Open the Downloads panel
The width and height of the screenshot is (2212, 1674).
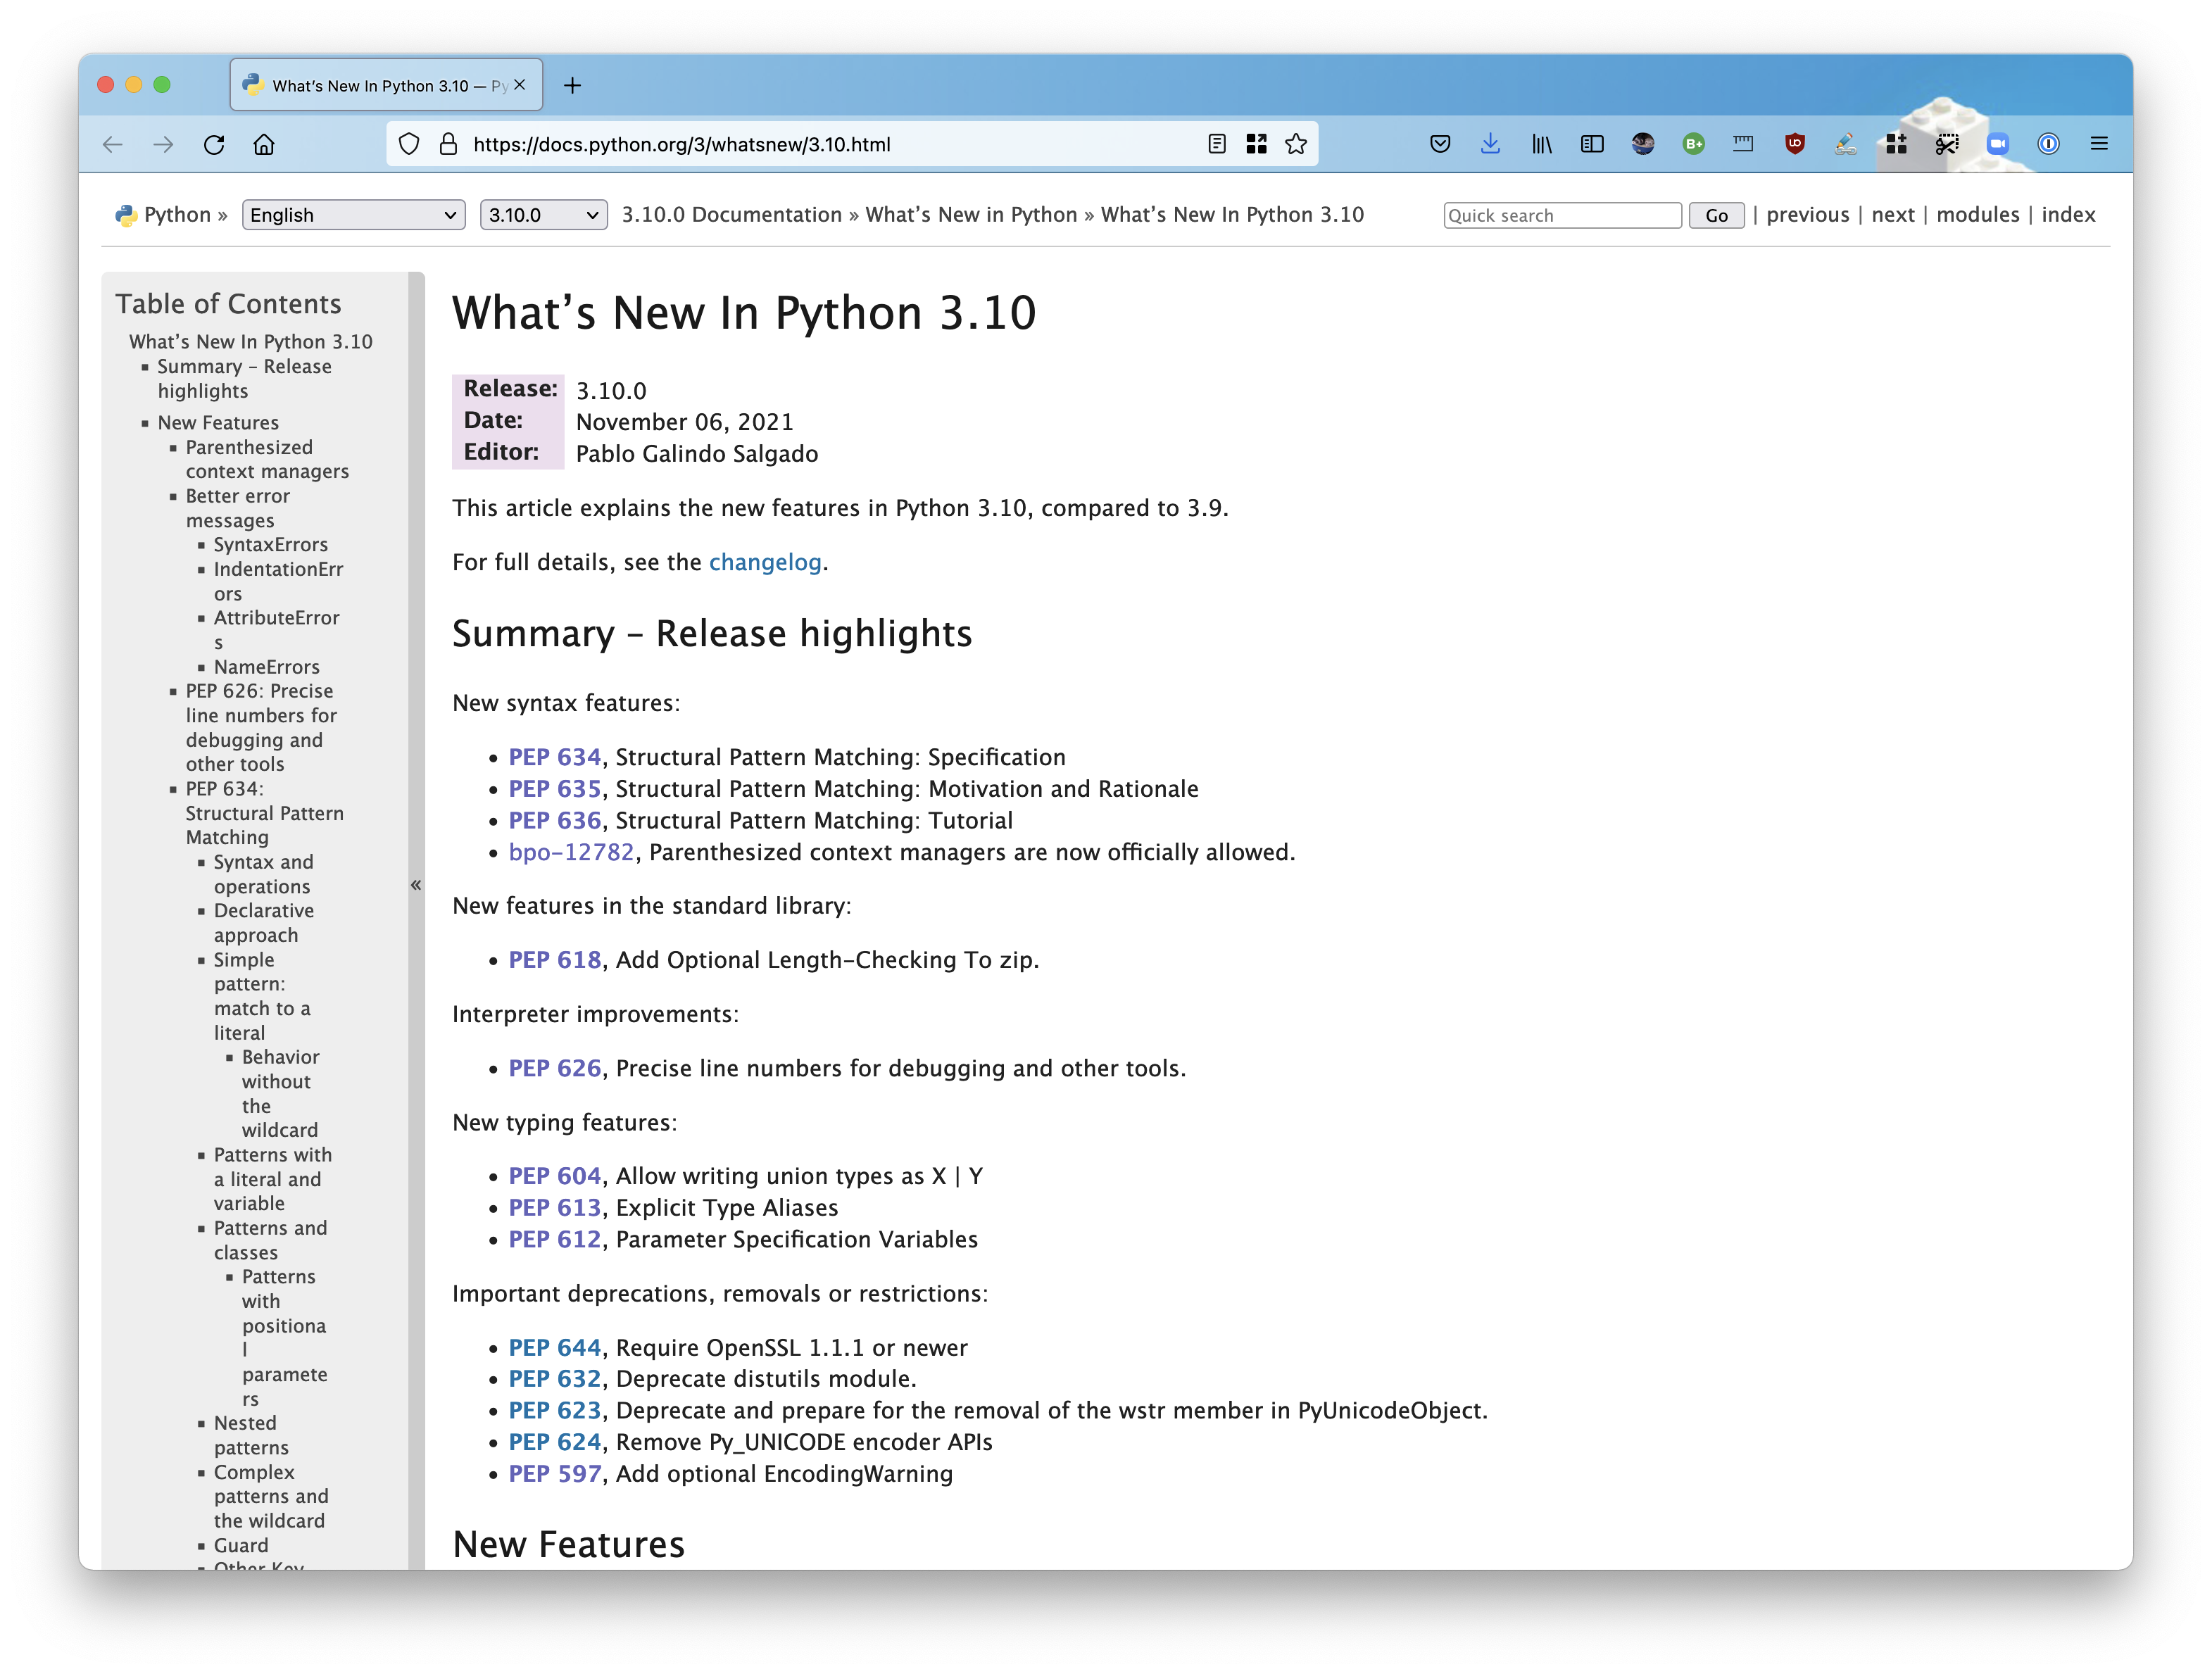pos(1490,143)
